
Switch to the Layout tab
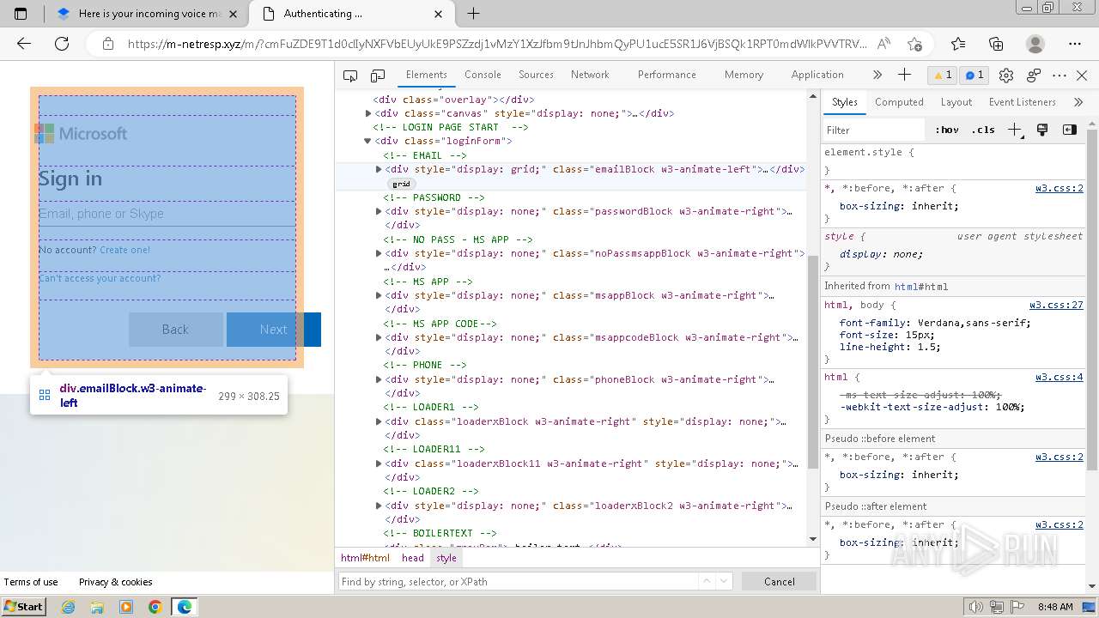(x=956, y=102)
